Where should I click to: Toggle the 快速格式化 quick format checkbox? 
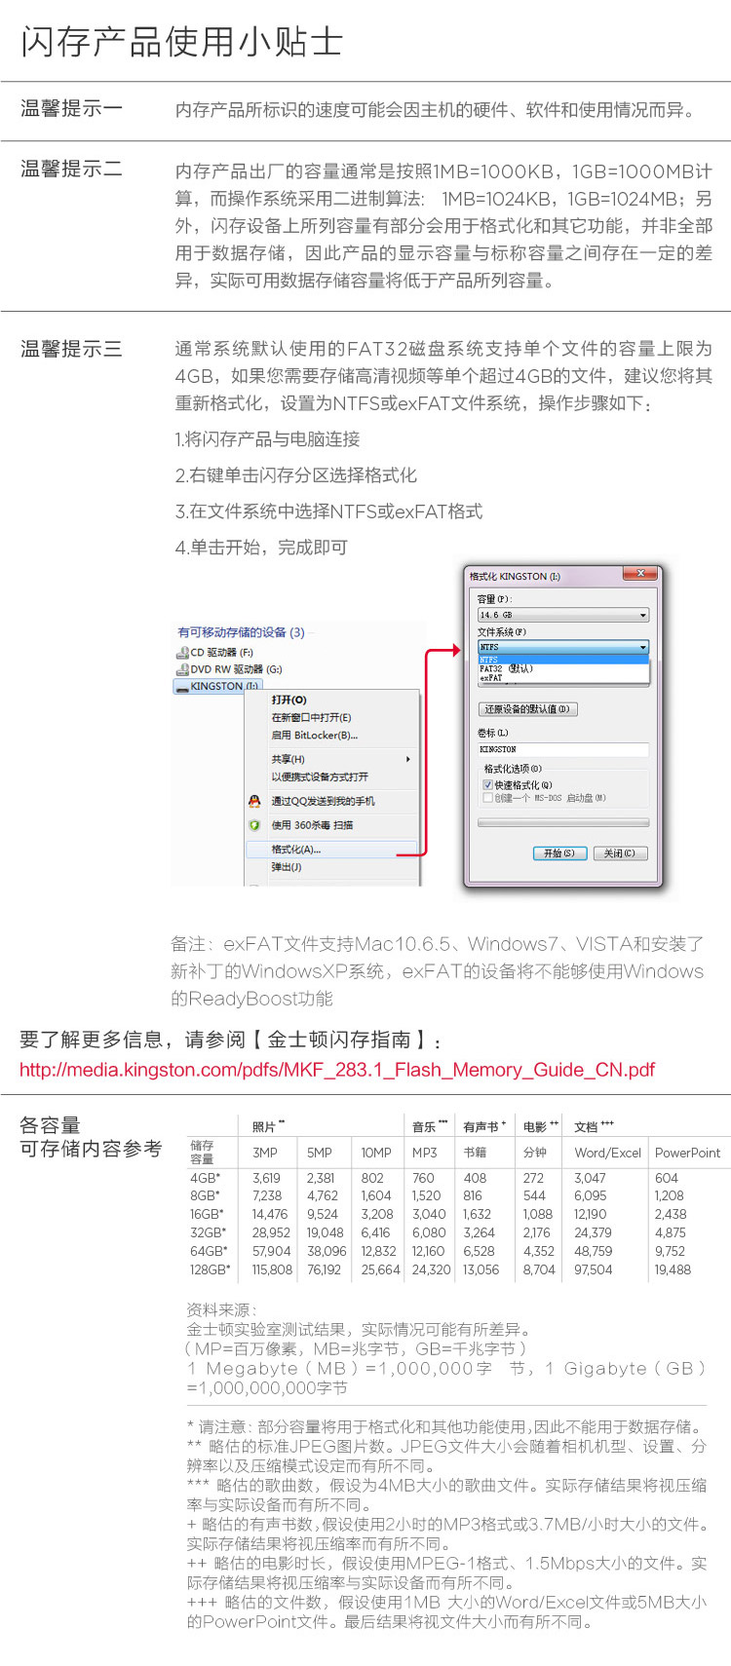[488, 784]
